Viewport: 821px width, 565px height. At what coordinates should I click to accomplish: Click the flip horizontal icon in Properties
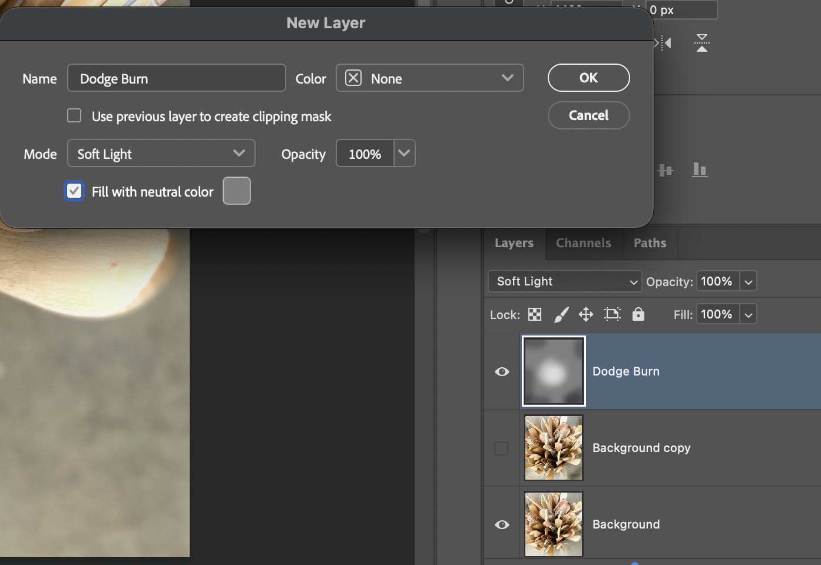click(x=664, y=43)
